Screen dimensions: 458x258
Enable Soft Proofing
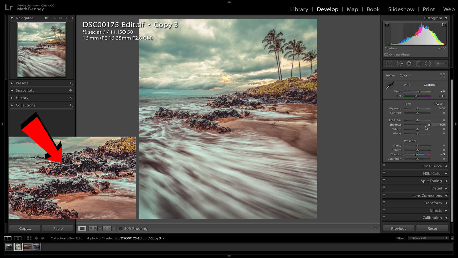pos(121,228)
